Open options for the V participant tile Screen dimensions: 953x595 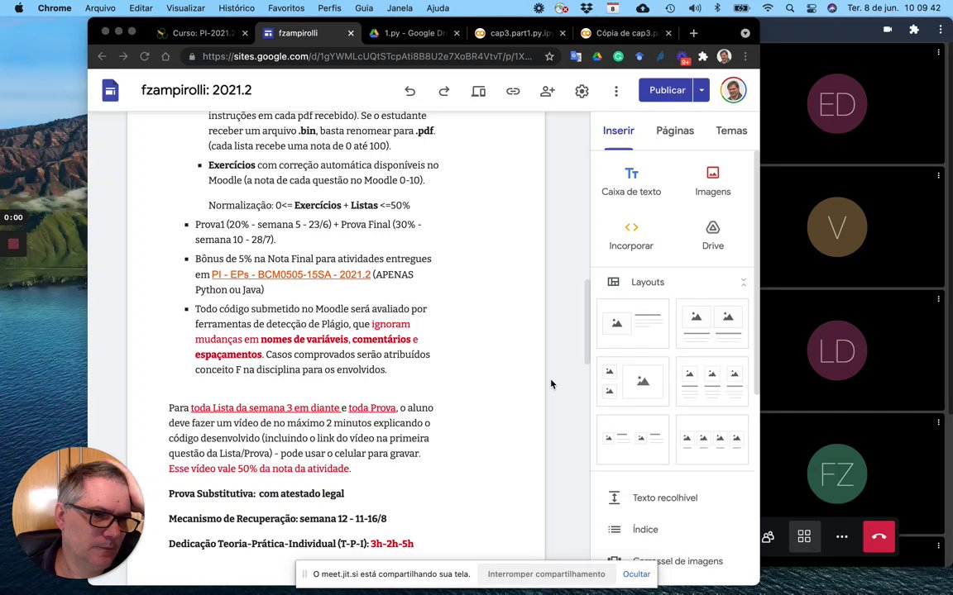coord(938,175)
